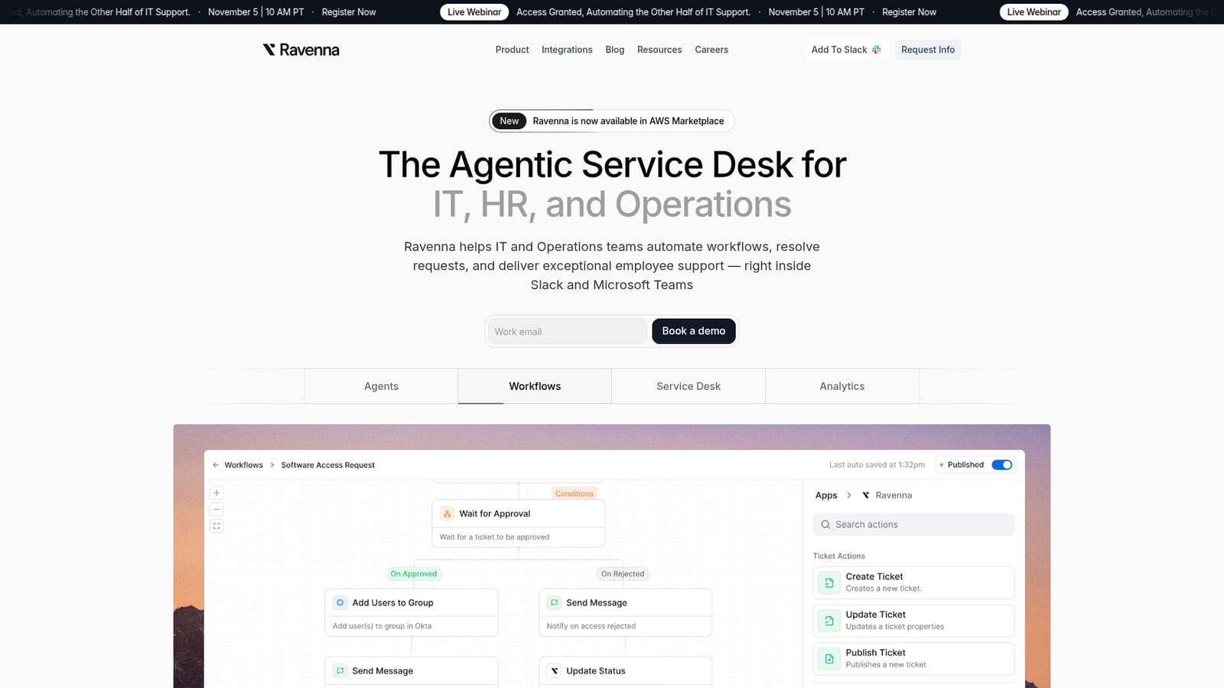Open the Careers page
The image size is (1224, 688).
(x=711, y=50)
